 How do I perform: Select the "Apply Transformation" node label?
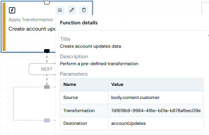(x=31, y=20)
